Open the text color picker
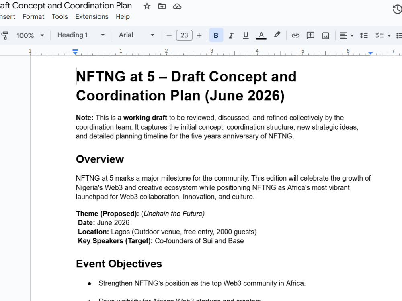The height and width of the screenshot is (301, 402). coord(261,35)
